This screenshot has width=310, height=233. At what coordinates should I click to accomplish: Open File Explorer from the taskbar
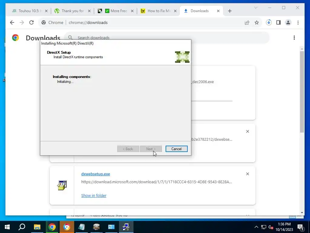coord(37,227)
